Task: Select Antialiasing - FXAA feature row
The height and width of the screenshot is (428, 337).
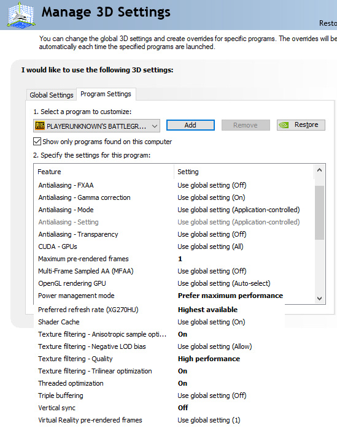Action: click(175, 185)
